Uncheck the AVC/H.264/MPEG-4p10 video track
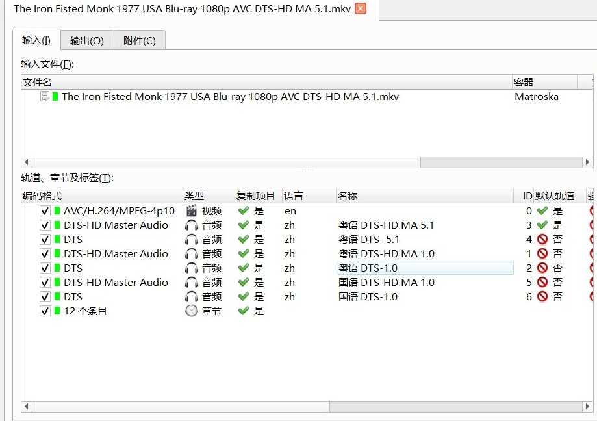 (45, 211)
